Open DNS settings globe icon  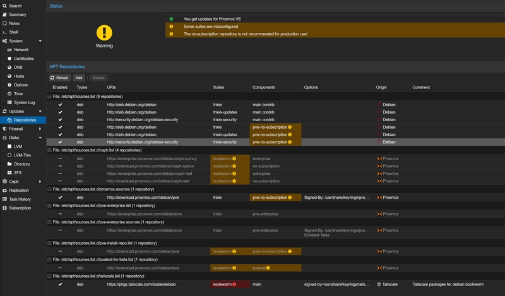[x=9, y=67]
